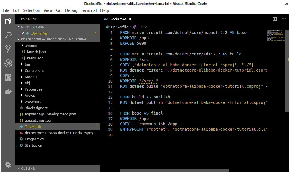
Task: Click the Program.cs C# icon
Action: click(x=22, y=139)
